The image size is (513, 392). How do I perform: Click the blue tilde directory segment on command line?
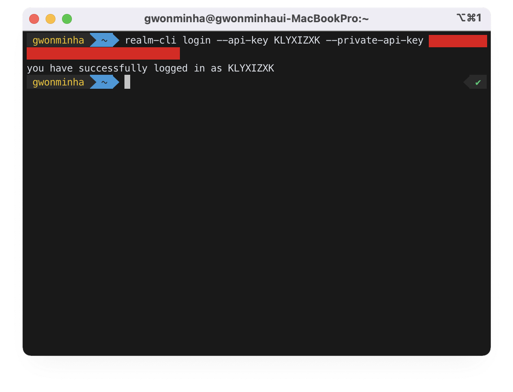click(x=104, y=40)
